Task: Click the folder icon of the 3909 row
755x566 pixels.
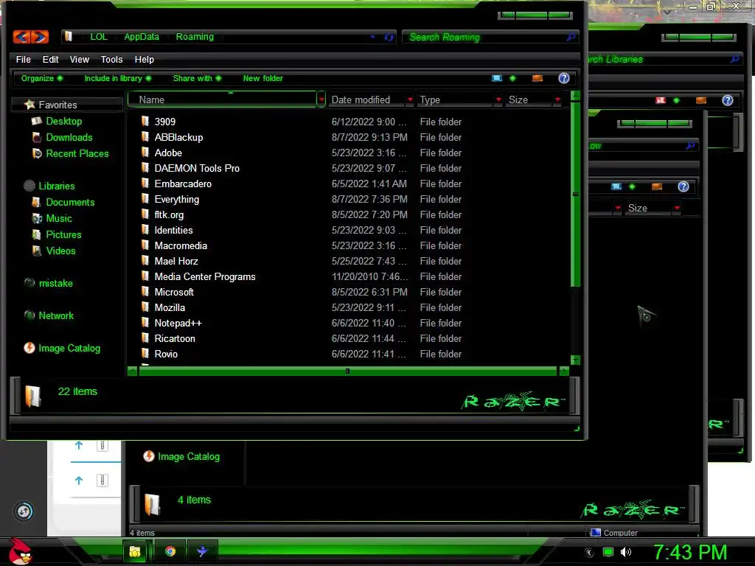Action: (x=145, y=121)
